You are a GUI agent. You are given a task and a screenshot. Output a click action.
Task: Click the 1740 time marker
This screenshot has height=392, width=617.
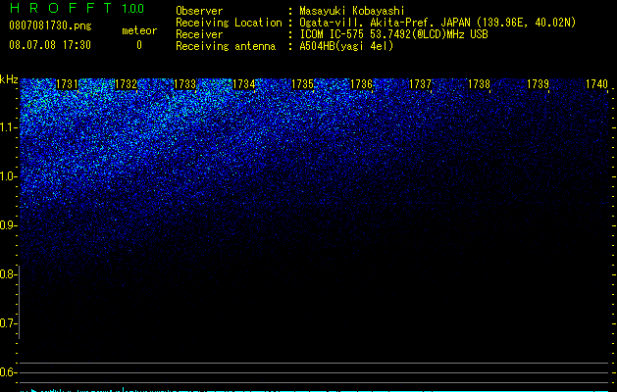click(x=596, y=84)
